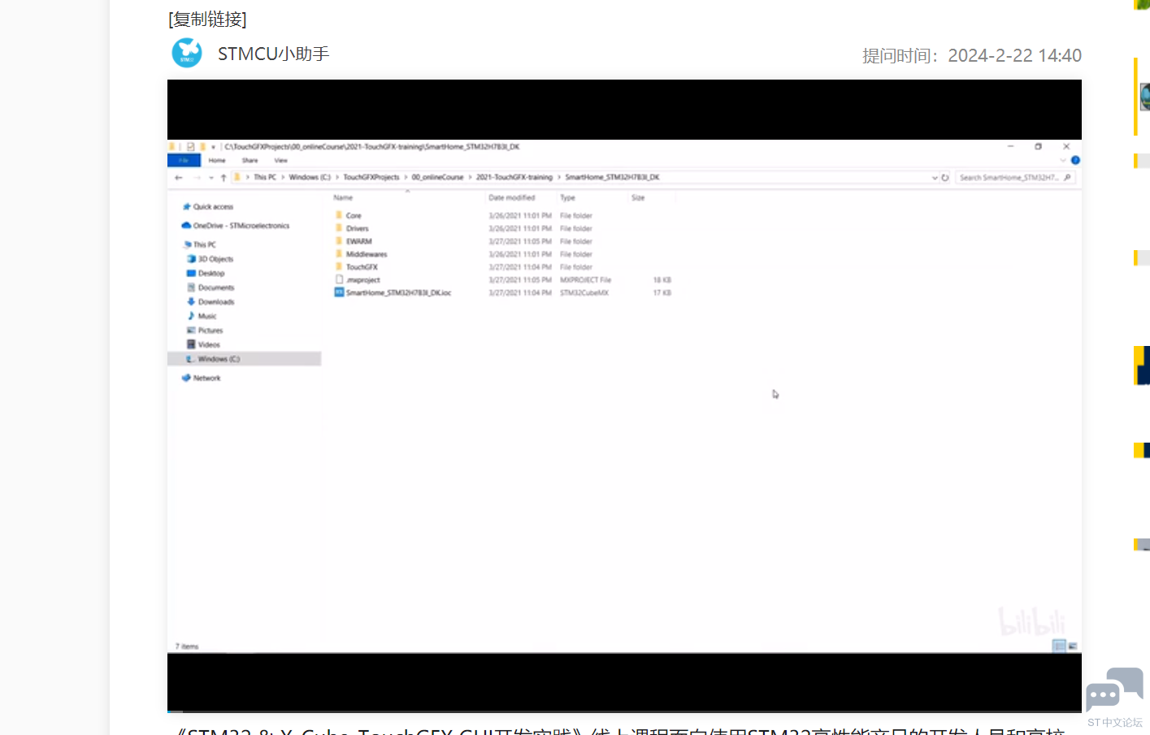The width and height of the screenshot is (1150, 735).
Task: Select the .mxproject file name
Action: (363, 280)
